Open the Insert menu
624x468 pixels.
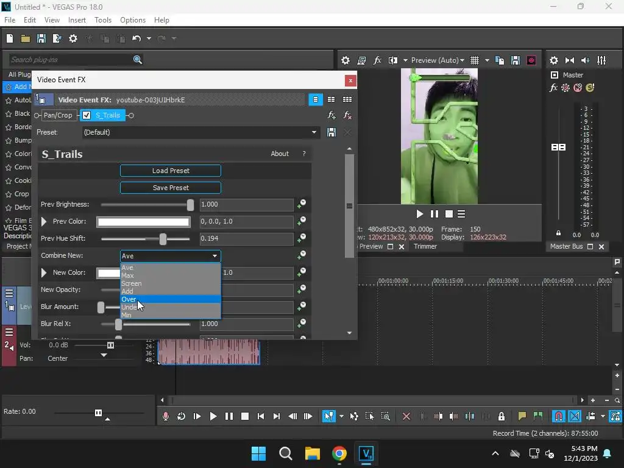click(x=77, y=20)
